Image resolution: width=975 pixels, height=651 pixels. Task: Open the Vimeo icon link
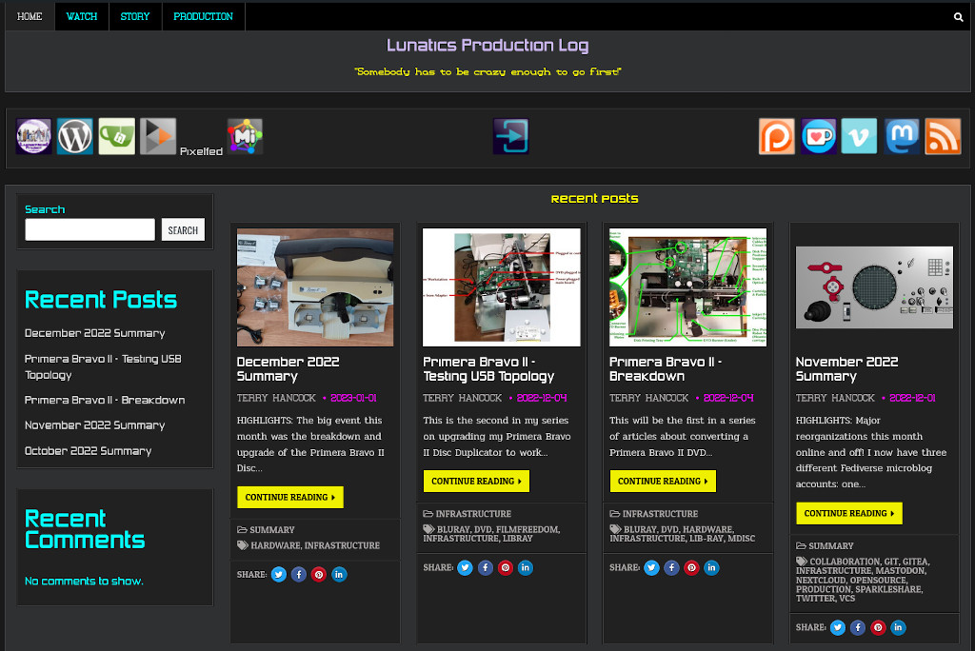point(860,137)
